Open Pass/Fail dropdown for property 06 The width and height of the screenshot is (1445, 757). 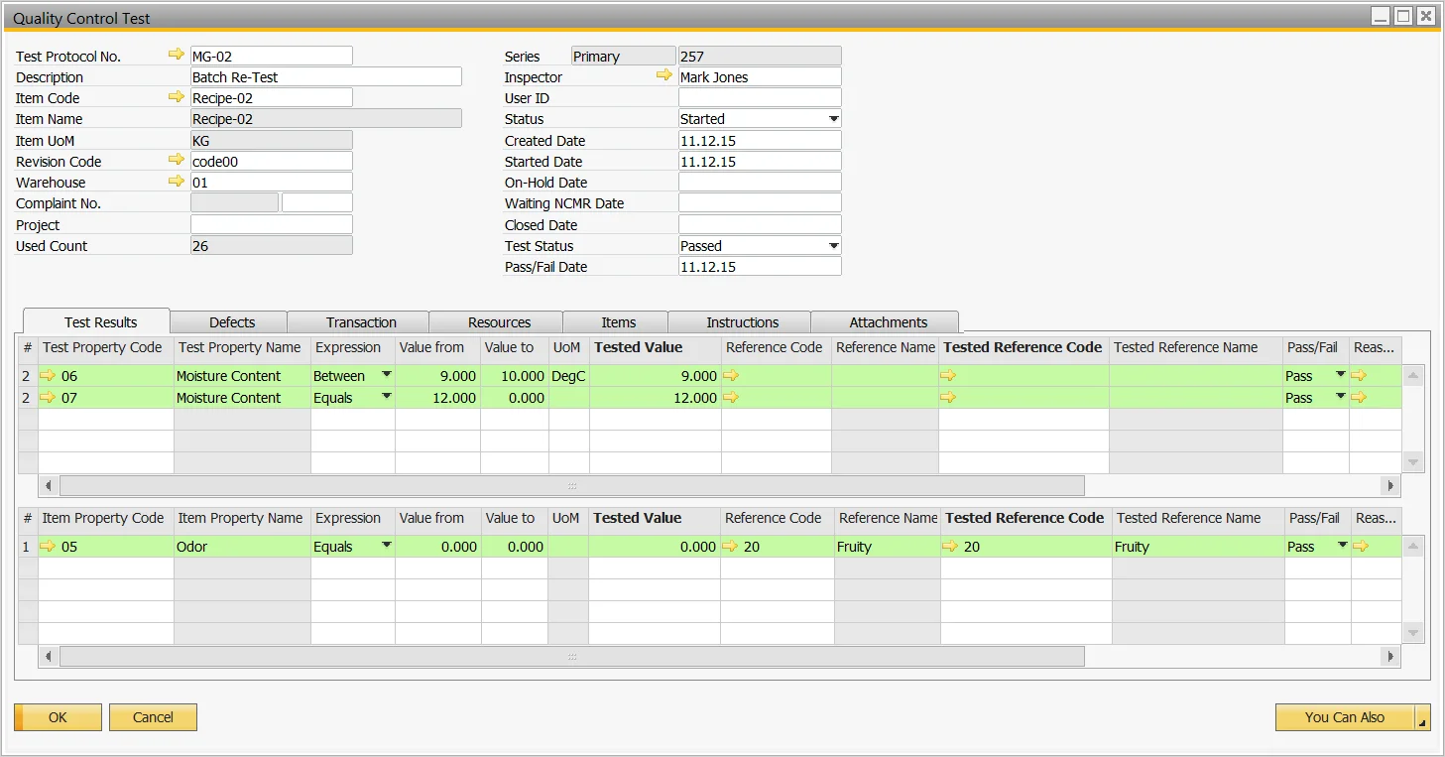[1341, 375]
